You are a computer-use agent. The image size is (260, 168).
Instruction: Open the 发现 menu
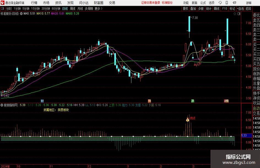(x=70, y=3)
